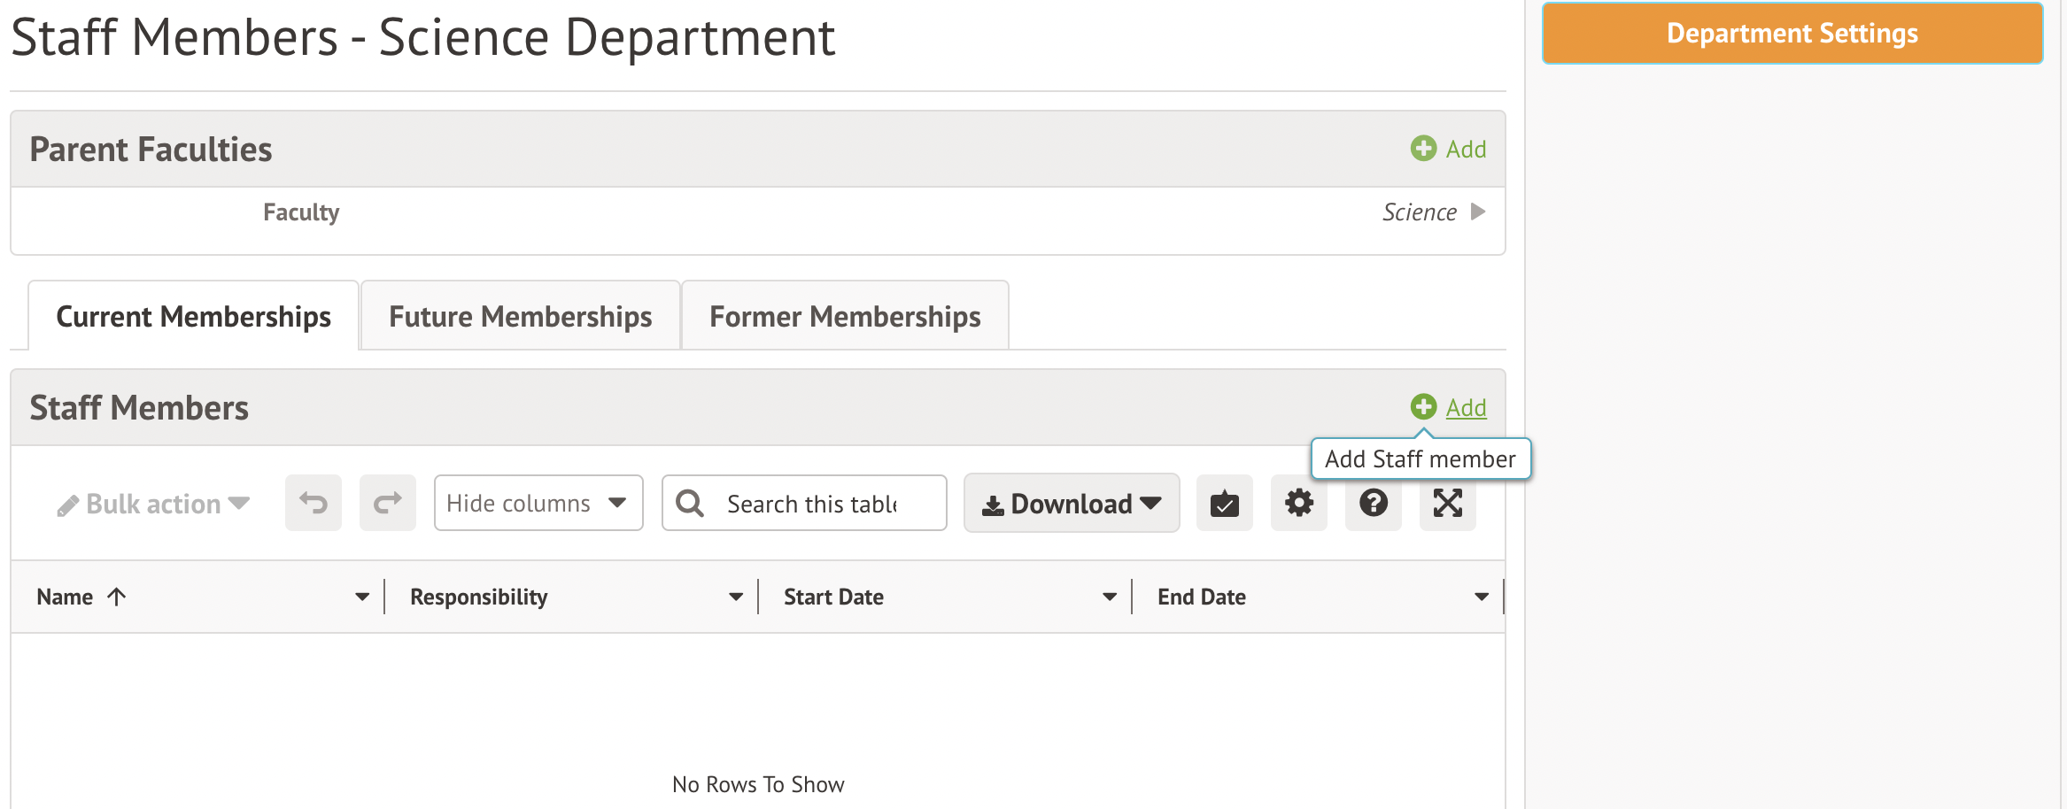Viewport: 2067px width, 809px height.
Task: Switch to Future Memberships tab
Action: (x=520, y=317)
